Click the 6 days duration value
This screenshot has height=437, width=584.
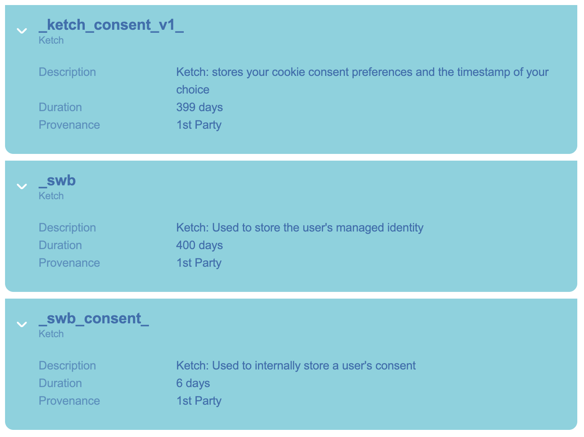(193, 383)
